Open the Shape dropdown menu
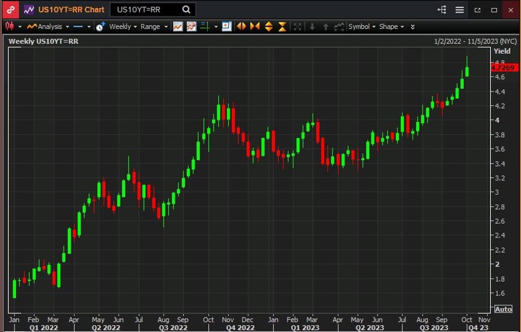This screenshot has height=332, width=521. click(x=391, y=27)
